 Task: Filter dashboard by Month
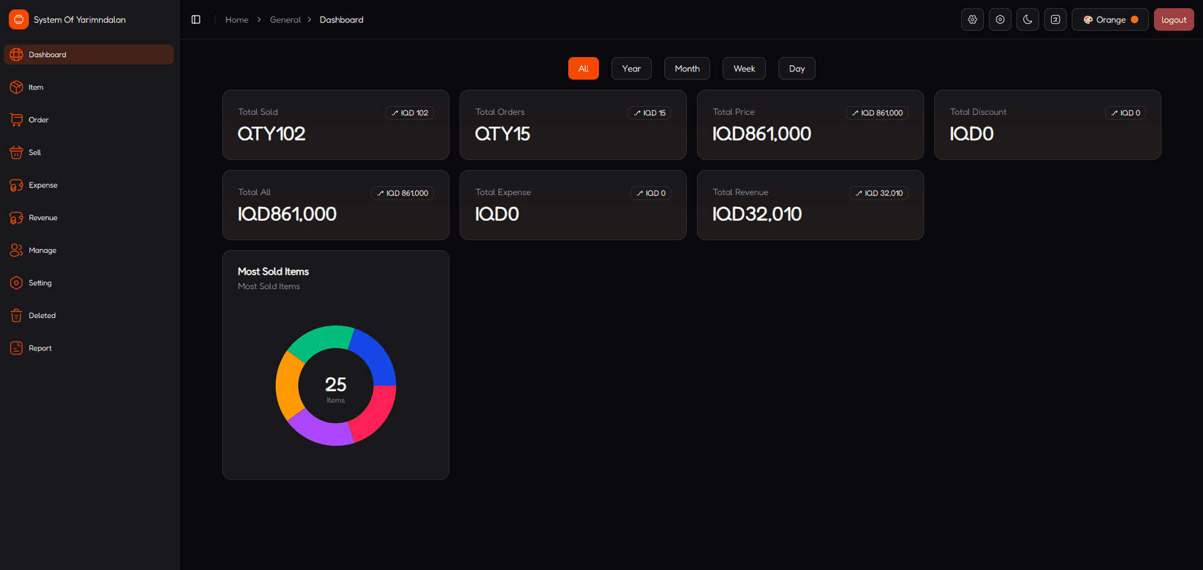687,68
